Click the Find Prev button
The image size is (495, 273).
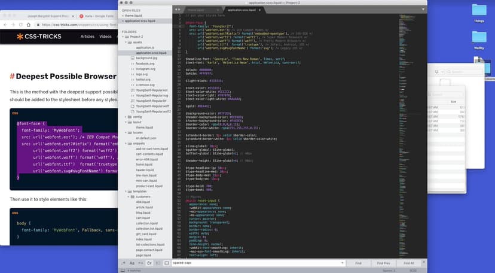[x=383, y=263]
